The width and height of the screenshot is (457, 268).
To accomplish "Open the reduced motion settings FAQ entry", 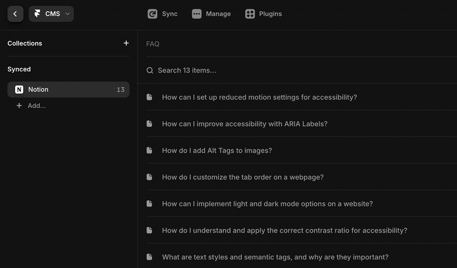I will tap(260, 97).
